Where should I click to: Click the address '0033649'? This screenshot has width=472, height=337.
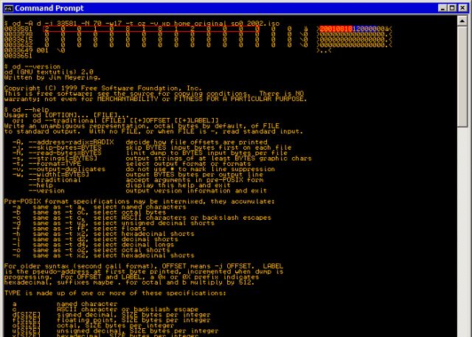[x=18, y=51]
